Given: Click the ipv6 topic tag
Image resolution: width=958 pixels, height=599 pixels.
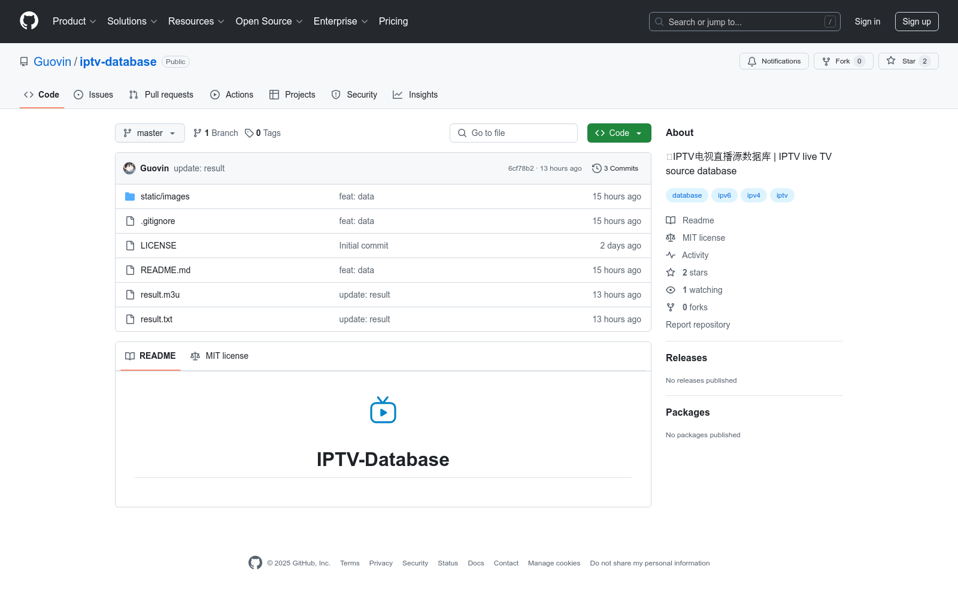Looking at the screenshot, I should (x=724, y=195).
